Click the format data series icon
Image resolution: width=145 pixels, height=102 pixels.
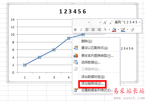point(76,90)
